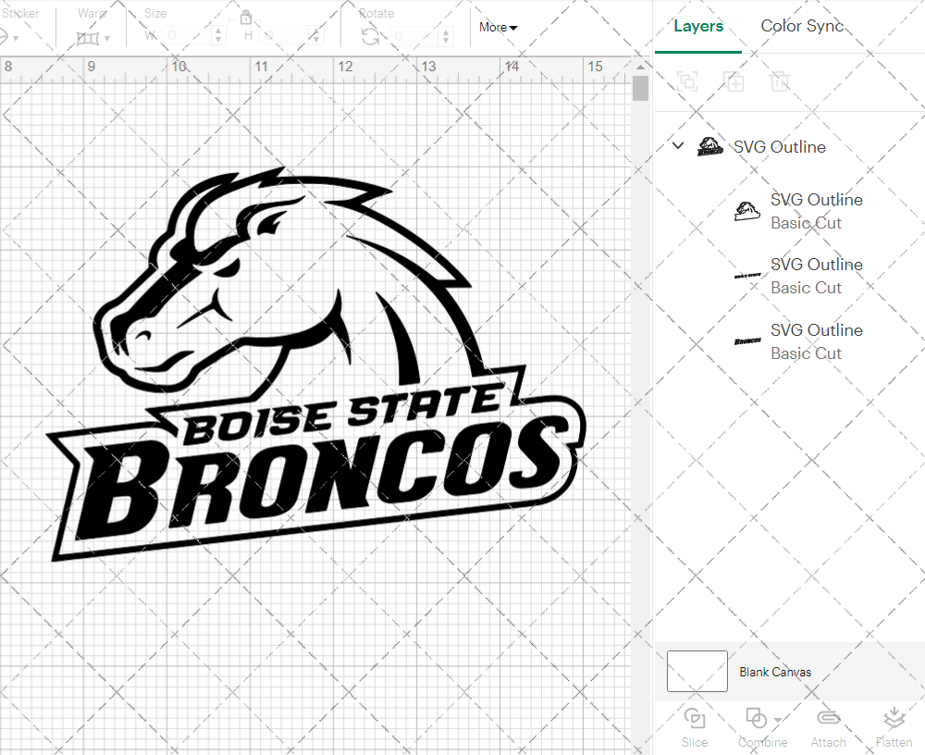Click the Attach icon

coord(828,720)
